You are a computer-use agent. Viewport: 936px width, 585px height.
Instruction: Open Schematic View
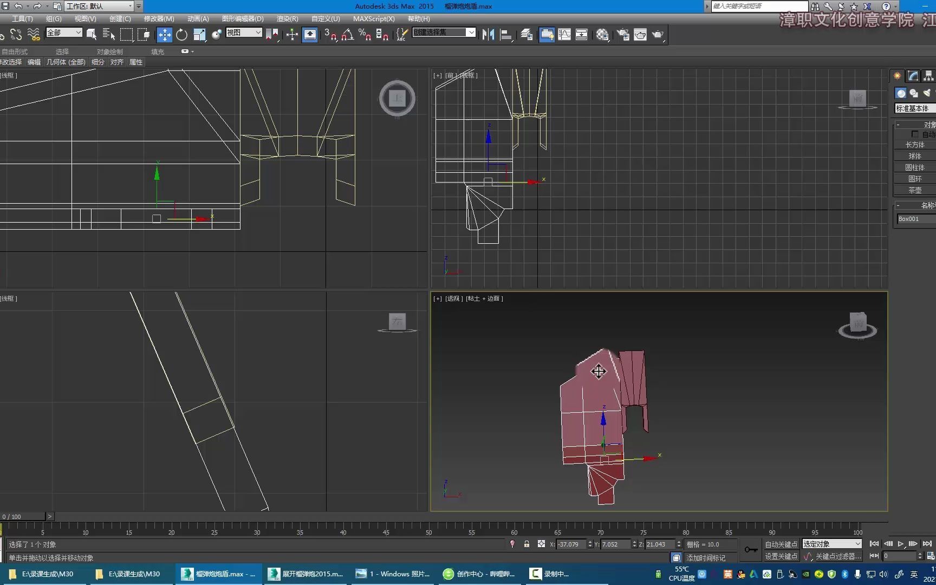coord(581,35)
